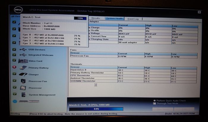Click Cpu 0 test progress line

click(52, 35)
